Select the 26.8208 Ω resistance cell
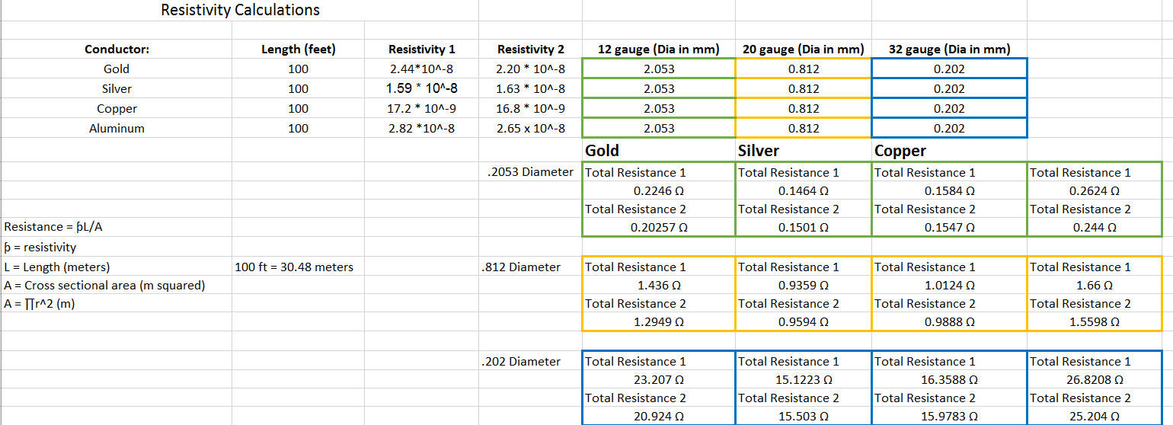Screen dimensions: 1173x425 tap(1094, 379)
